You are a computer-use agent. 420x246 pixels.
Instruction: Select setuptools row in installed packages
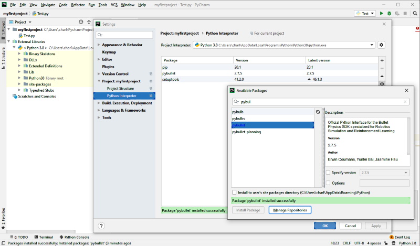(x=269, y=80)
